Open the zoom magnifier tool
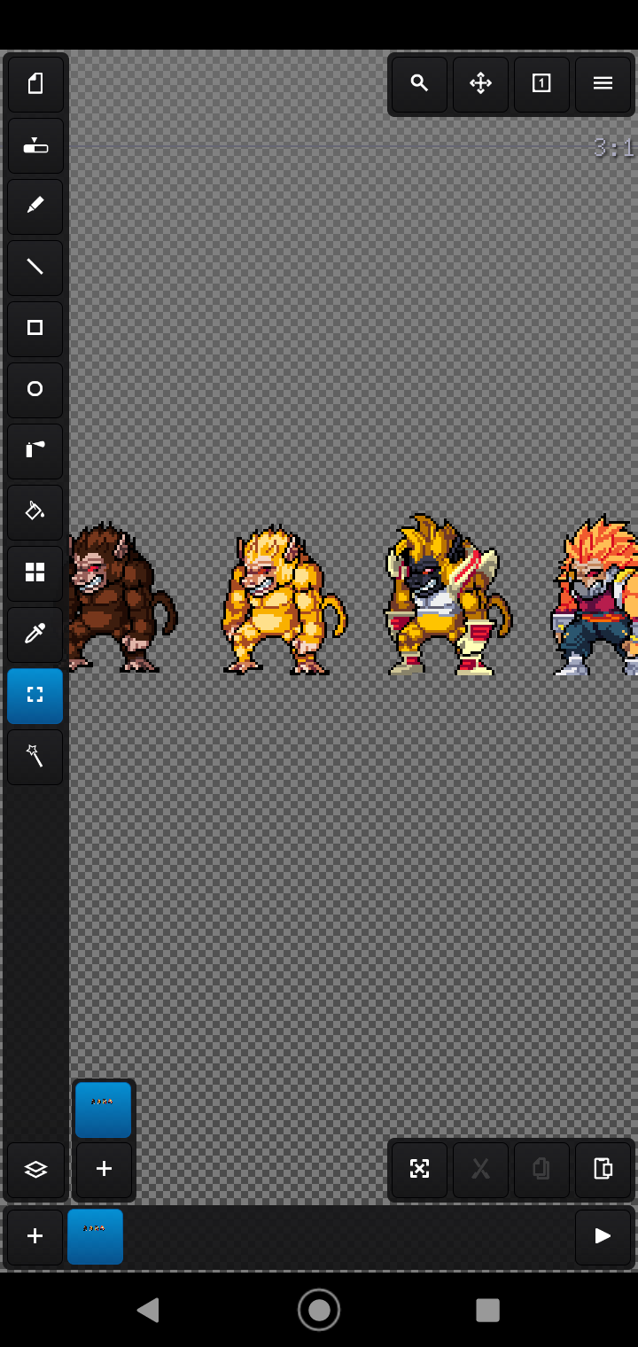Image resolution: width=638 pixels, height=1347 pixels. point(419,84)
